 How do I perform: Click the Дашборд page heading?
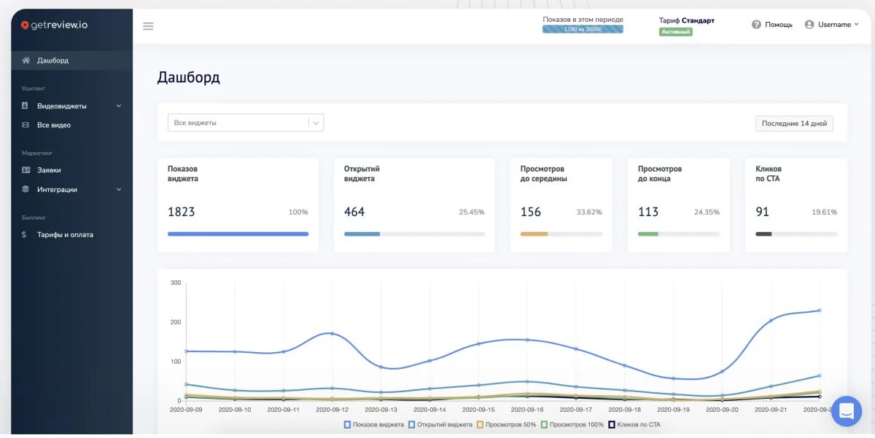coord(189,77)
